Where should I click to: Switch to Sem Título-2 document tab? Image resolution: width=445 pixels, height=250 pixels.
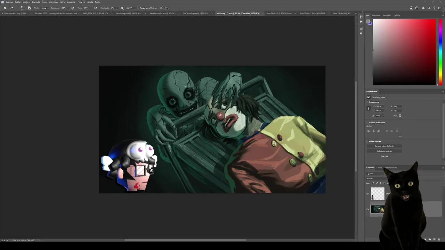click(280, 13)
